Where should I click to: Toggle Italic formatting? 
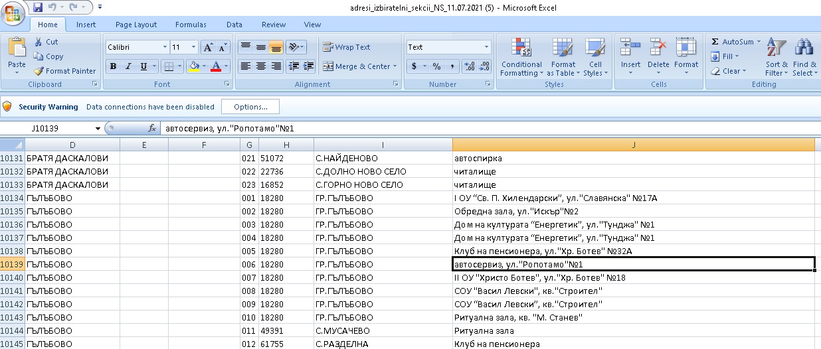coord(129,66)
